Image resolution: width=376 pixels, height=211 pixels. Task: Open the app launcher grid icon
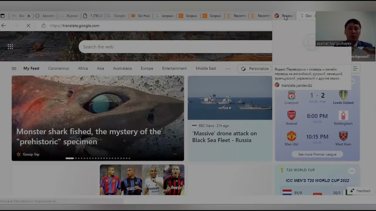(x=10, y=47)
